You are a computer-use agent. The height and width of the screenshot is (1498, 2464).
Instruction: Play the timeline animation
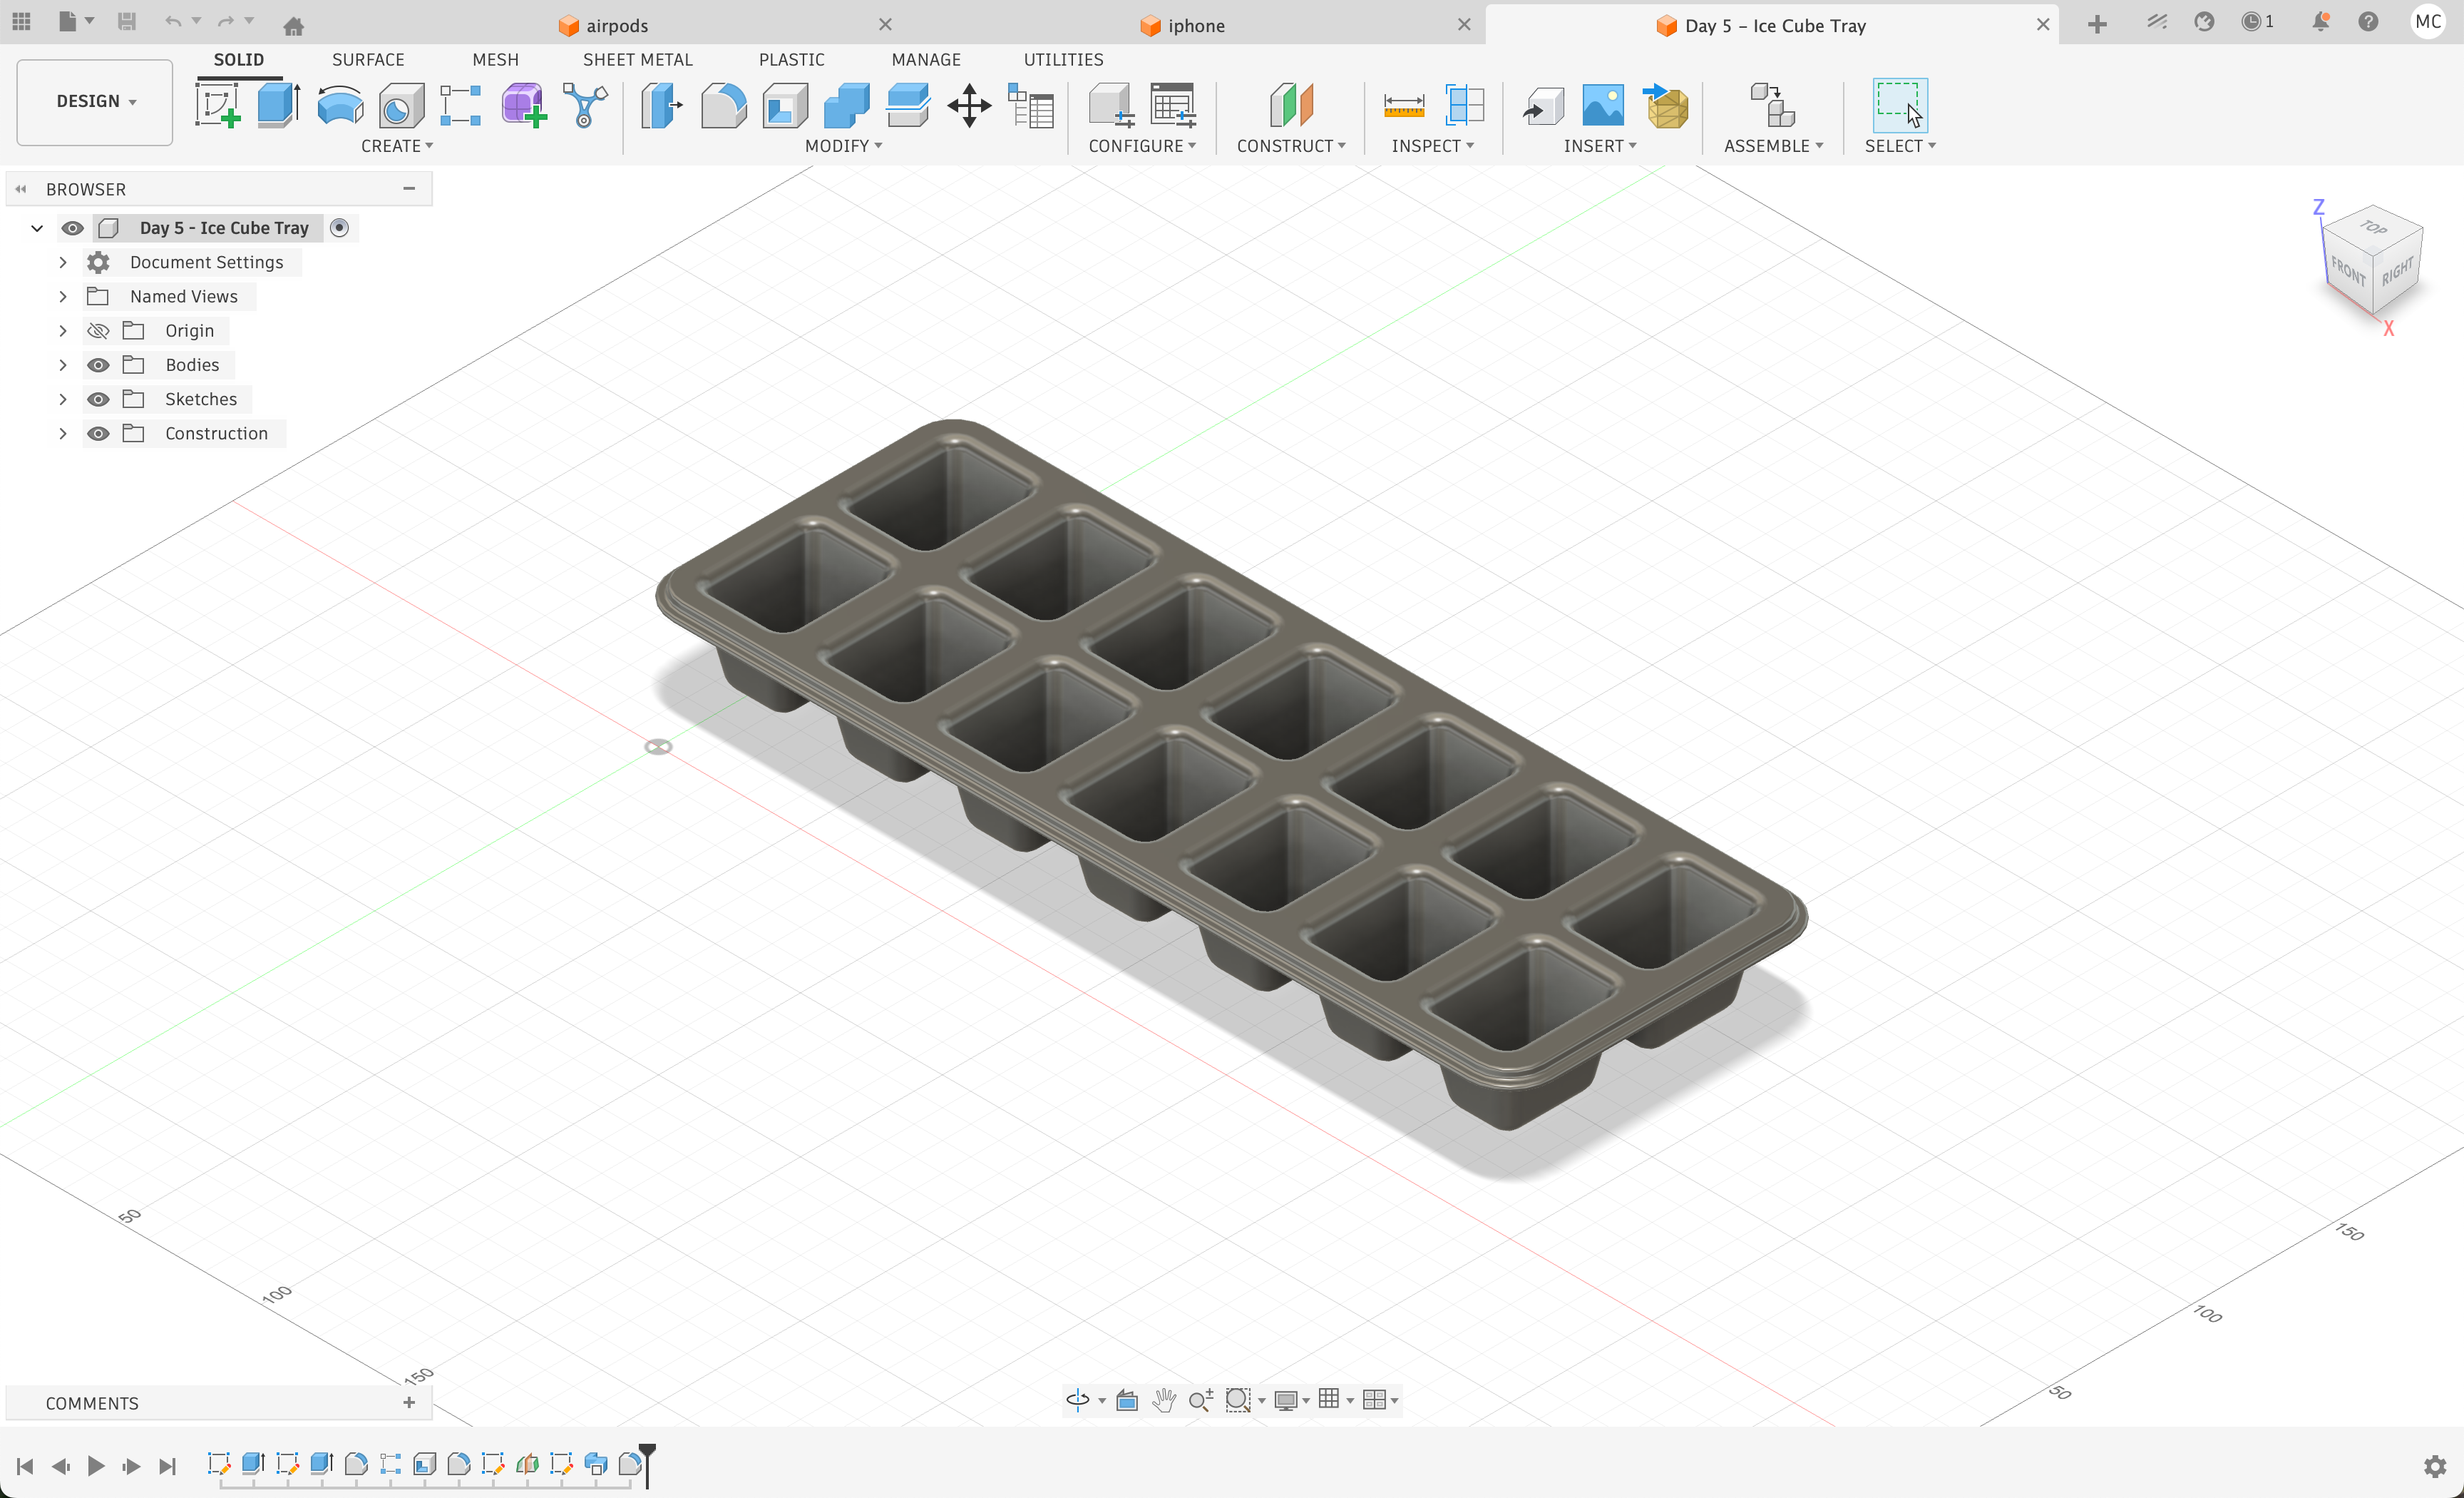96,1466
